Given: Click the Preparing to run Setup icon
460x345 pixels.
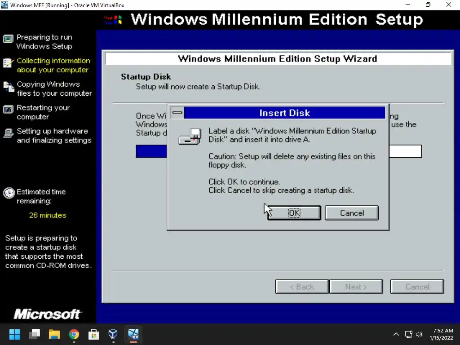Looking at the screenshot, I should 8,39.
